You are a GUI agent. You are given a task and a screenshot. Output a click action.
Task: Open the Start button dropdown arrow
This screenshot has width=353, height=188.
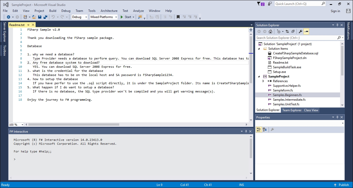pyautogui.click(x=133, y=17)
